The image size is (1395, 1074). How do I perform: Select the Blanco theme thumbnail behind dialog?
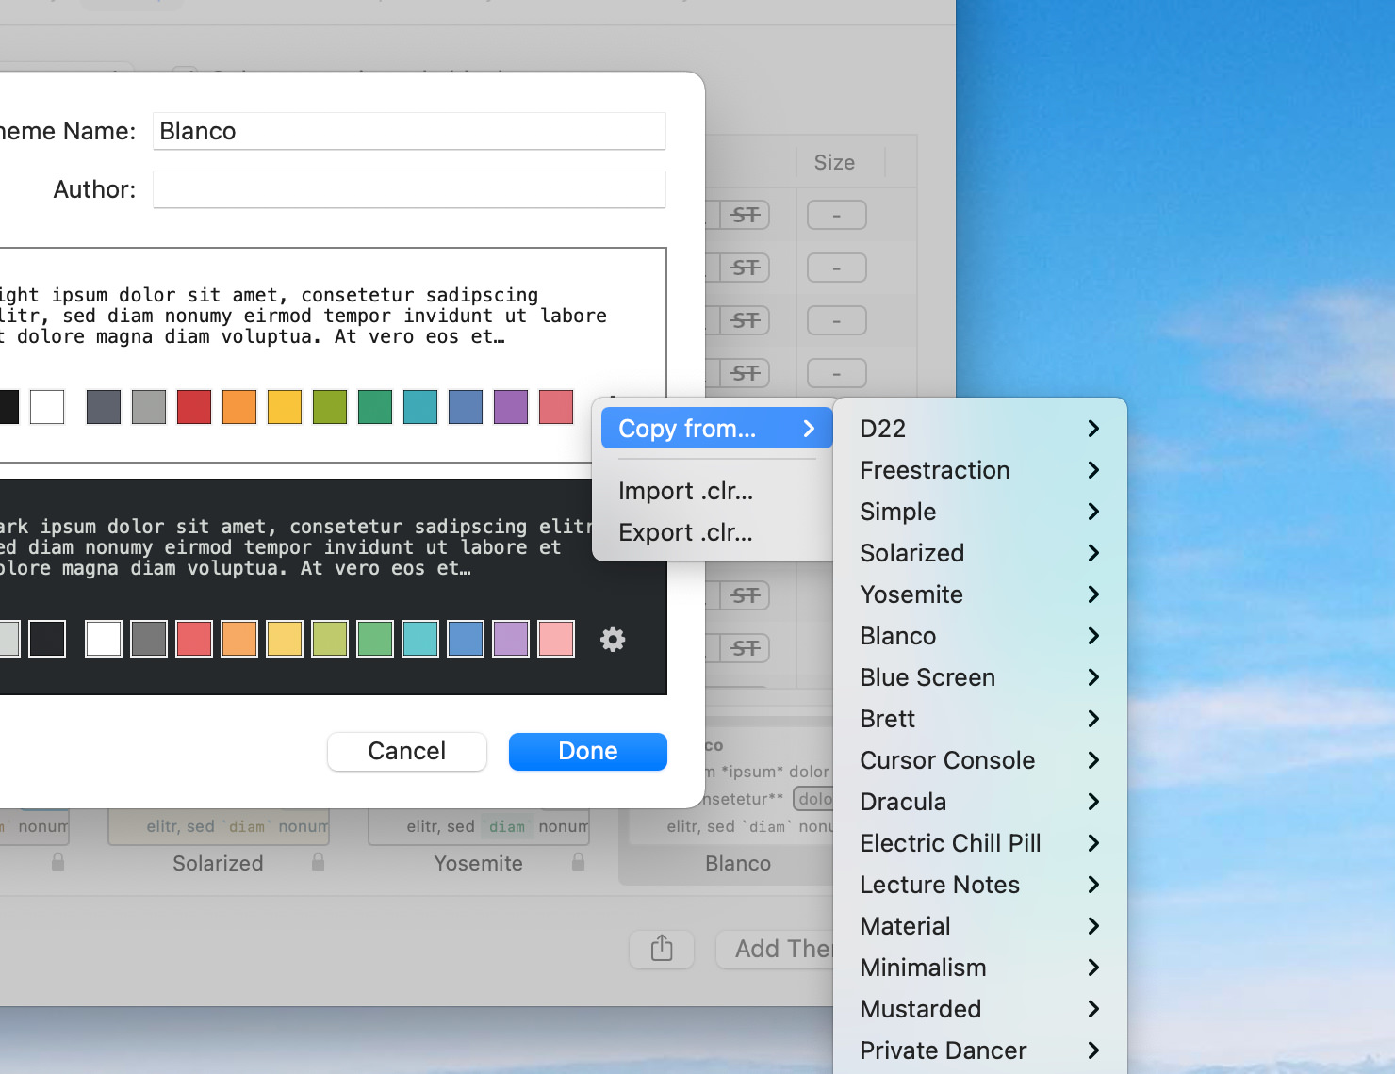coord(738,827)
